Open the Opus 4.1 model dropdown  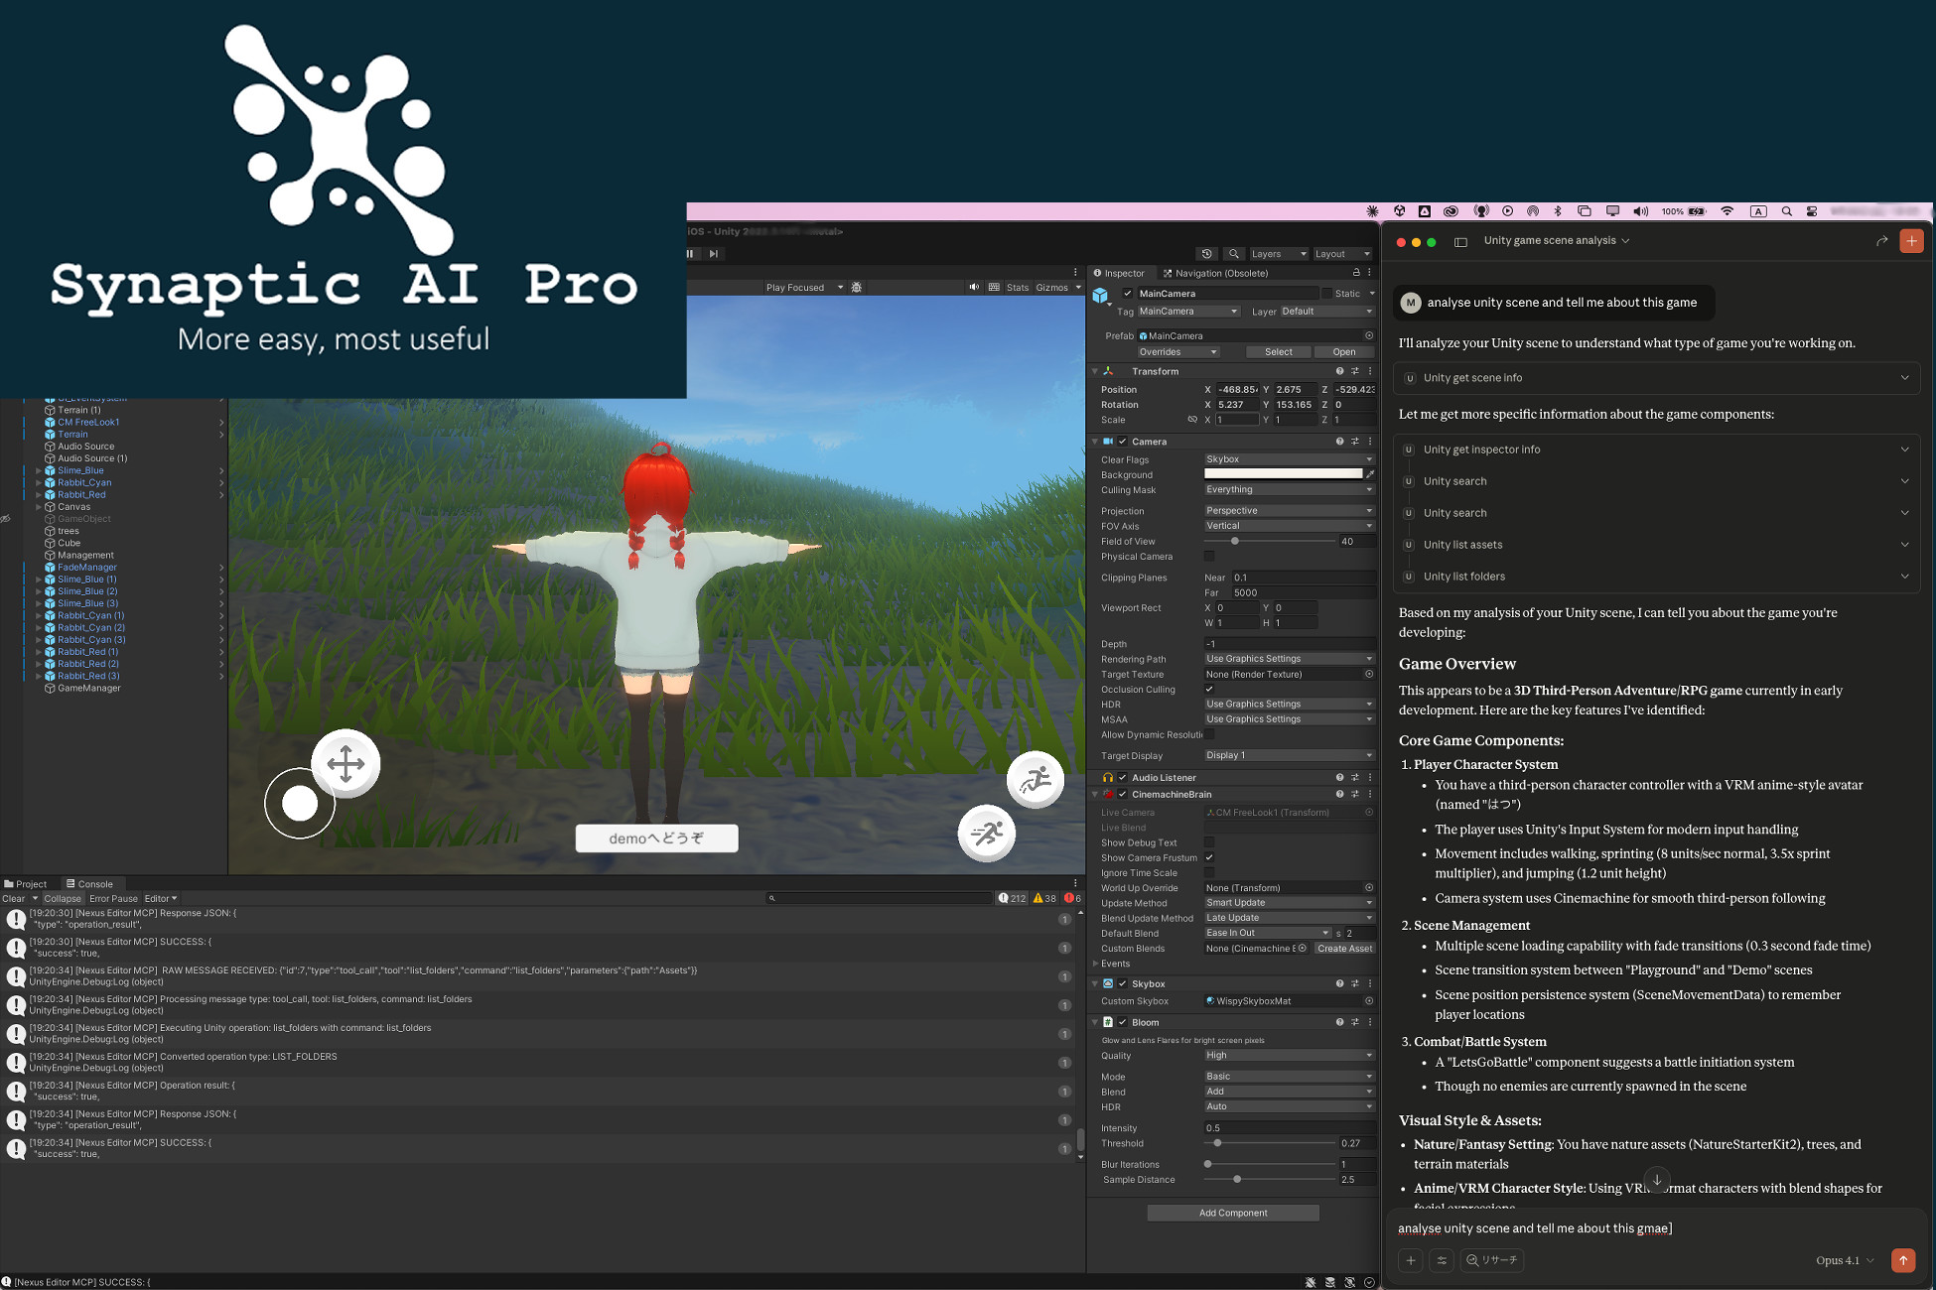1842,1260
